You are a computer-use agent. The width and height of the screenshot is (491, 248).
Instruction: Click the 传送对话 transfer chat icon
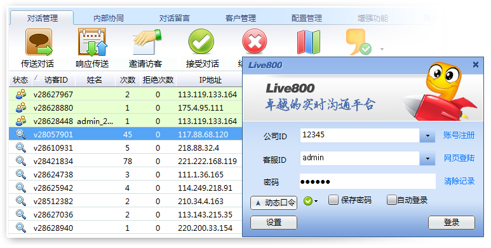click(39, 43)
